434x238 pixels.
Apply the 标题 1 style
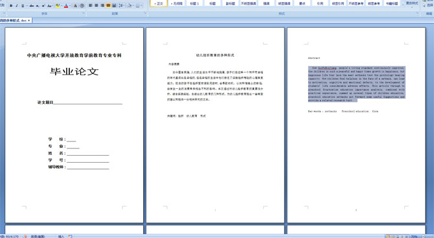tap(194, 3)
